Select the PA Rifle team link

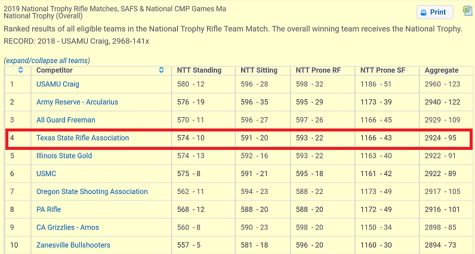(48, 209)
